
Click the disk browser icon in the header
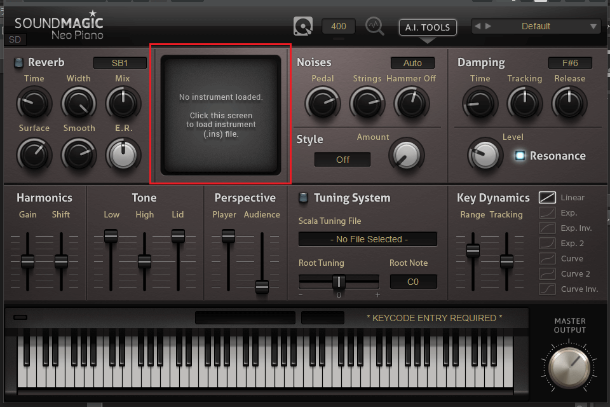(x=303, y=27)
